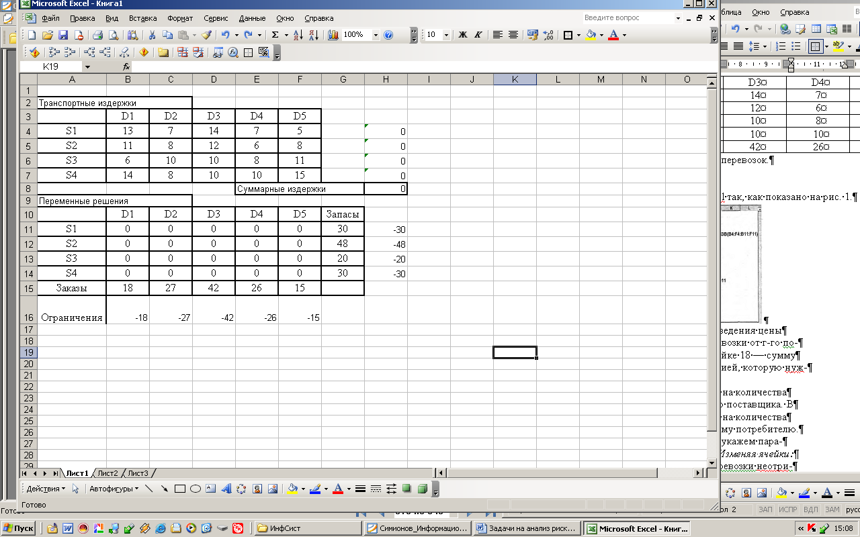
Task: Open the Chart Wizard
Action: (x=333, y=35)
